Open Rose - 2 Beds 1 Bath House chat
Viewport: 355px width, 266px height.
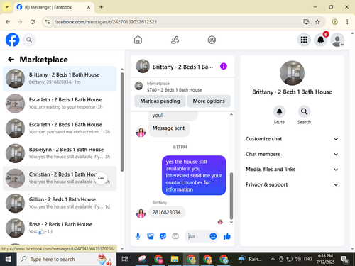[60, 228]
